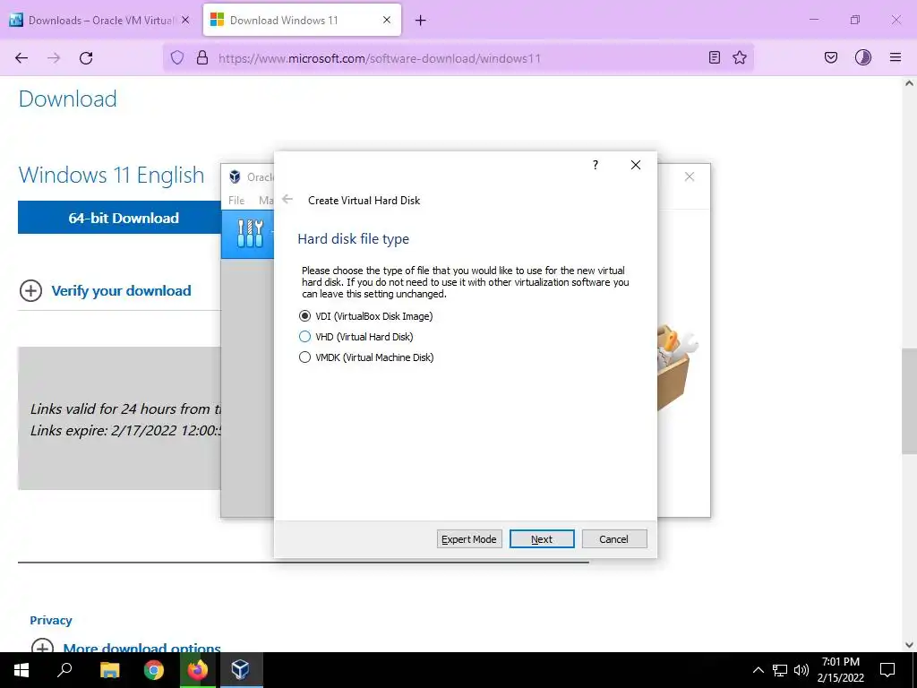Close the Create Virtual Hard Disk dialog

pyautogui.click(x=636, y=165)
